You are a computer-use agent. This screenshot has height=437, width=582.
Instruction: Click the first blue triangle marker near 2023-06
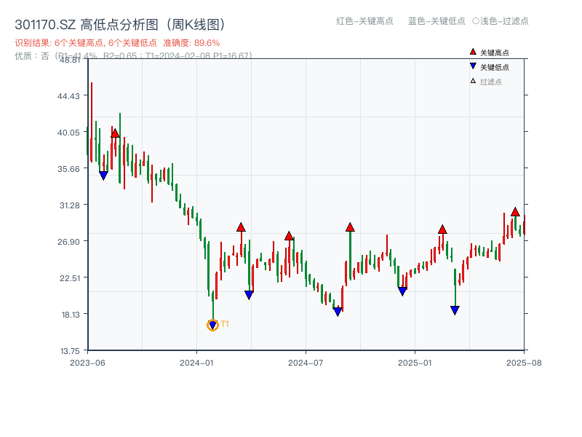click(103, 175)
